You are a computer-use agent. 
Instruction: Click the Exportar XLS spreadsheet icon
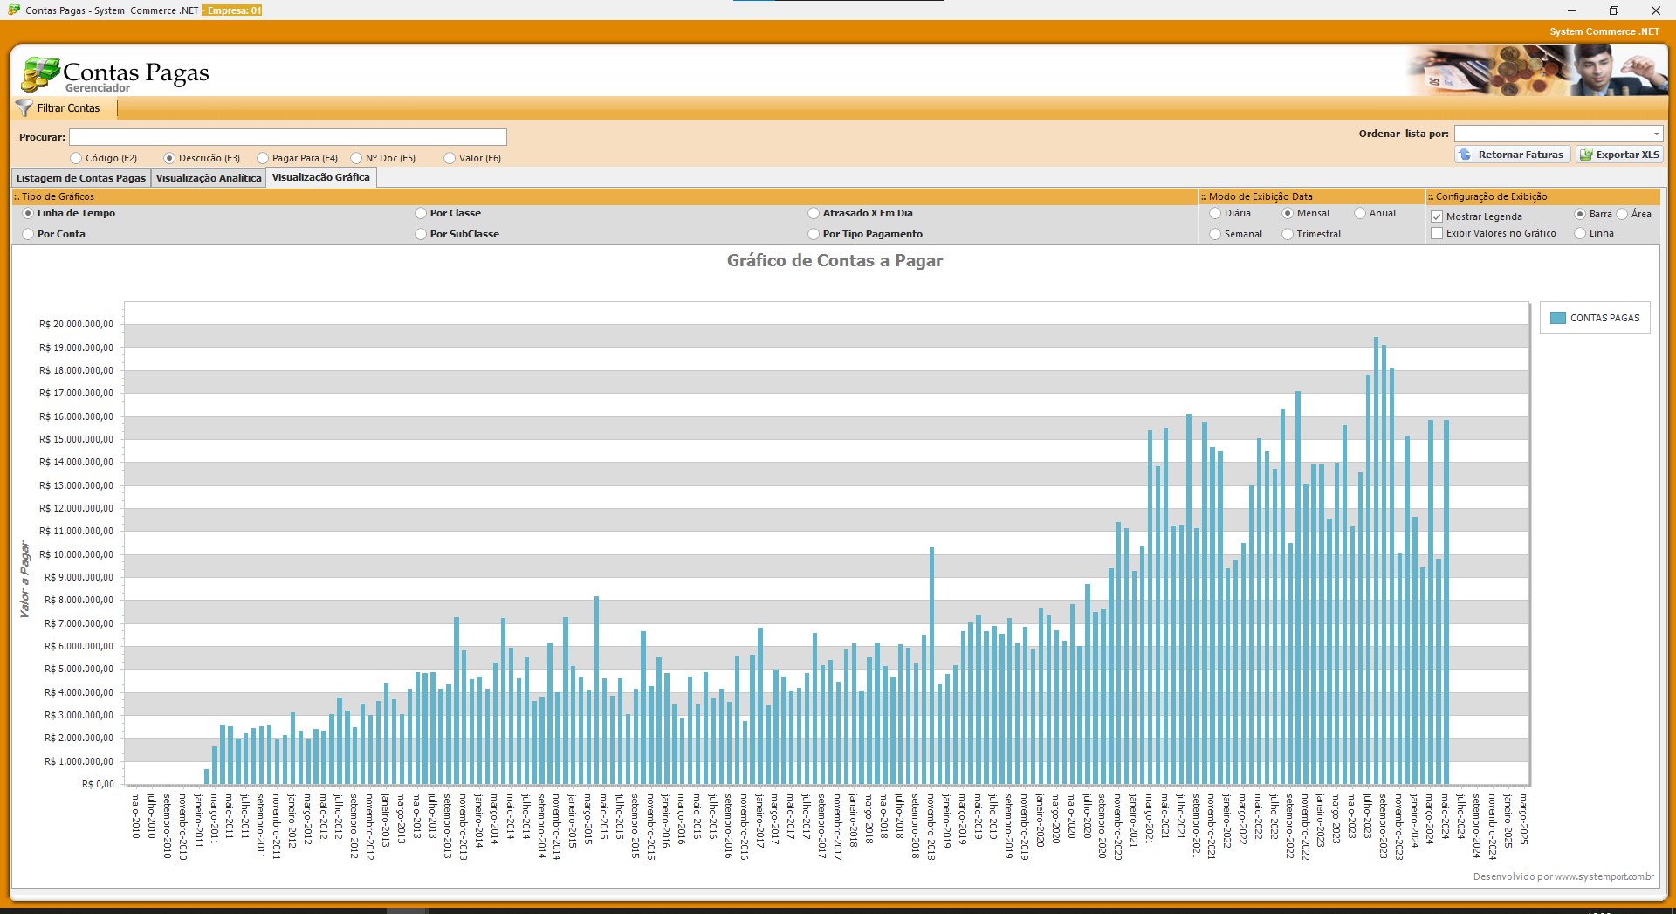1586,155
